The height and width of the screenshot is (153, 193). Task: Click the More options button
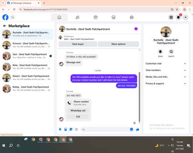pos(119,44)
